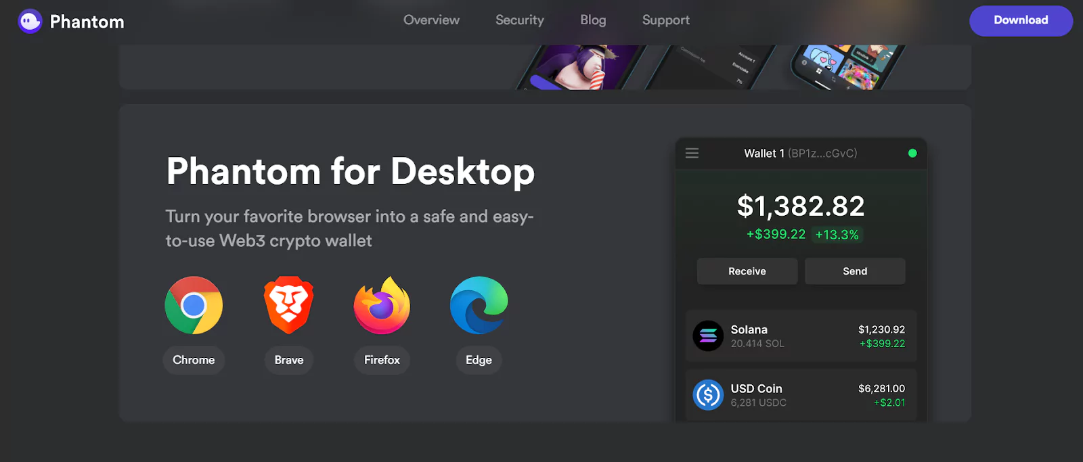This screenshot has height=462, width=1083.
Task: Open the wallet hamburger menu
Action: [692, 154]
